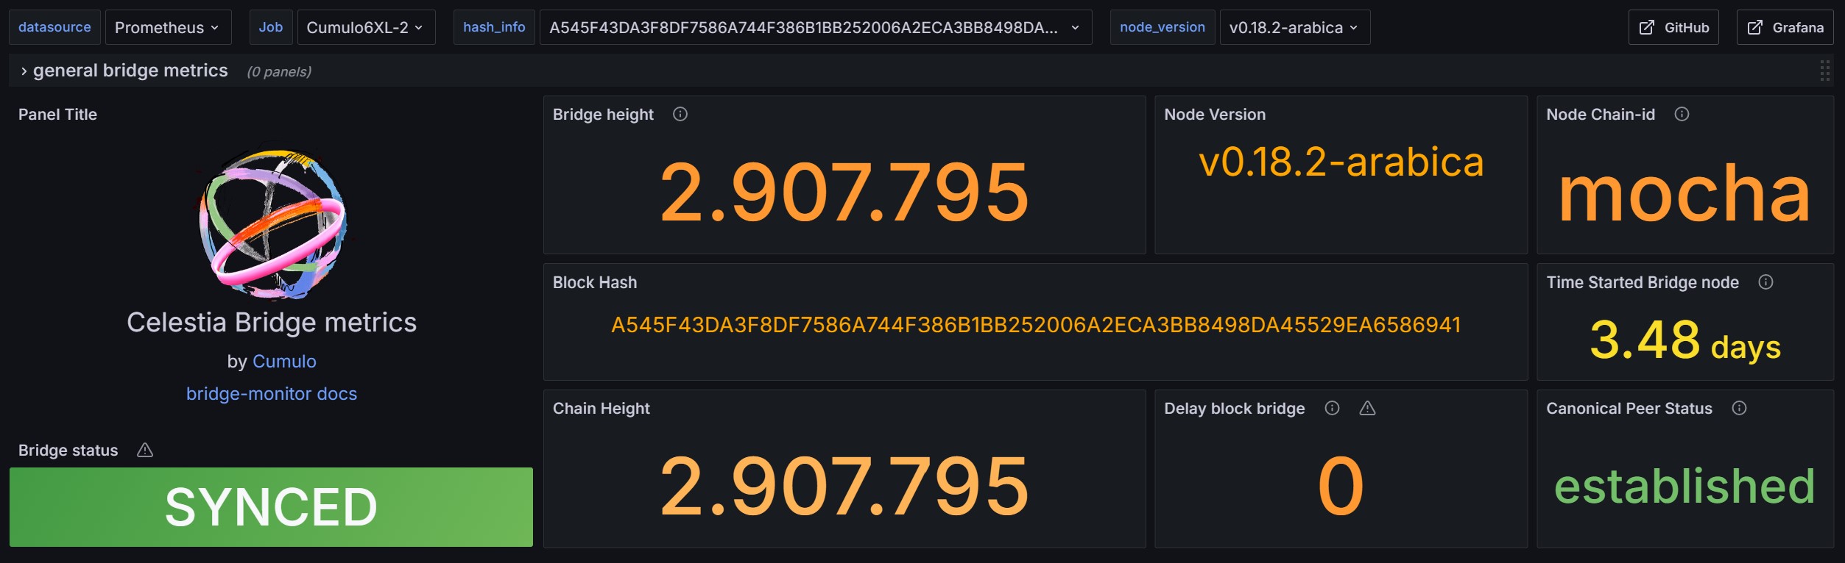The height and width of the screenshot is (563, 1845).
Task: Open the bridge-monitor docs link
Action: point(271,394)
